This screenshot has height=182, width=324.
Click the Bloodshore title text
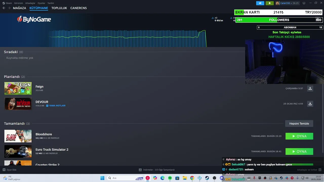pos(44,134)
